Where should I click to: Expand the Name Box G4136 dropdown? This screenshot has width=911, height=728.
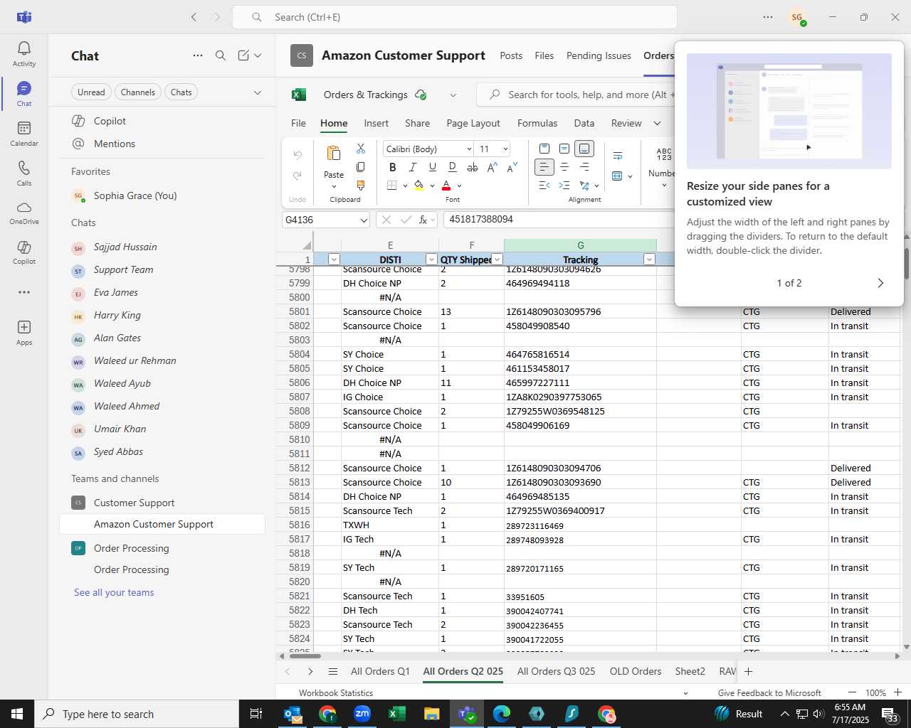click(x=364, y=220)
